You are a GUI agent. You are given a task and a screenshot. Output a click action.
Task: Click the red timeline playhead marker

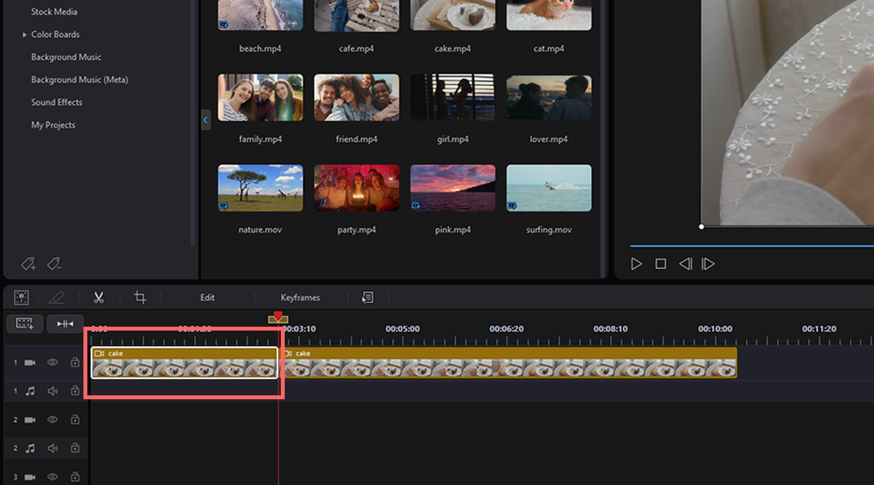(278, 317)
